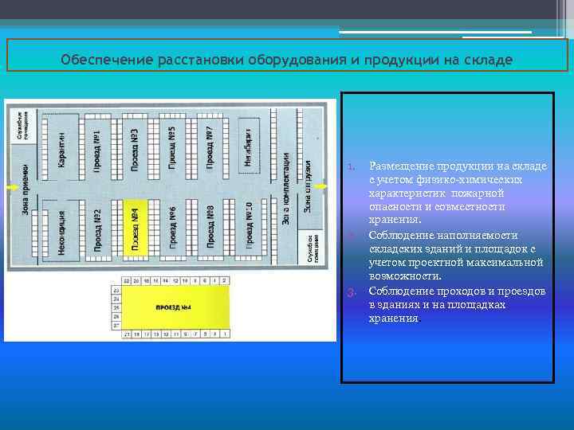Viewport: 574px width, 430px height.
Task: Click the Проезд №3 aisle label
Action: (x=135, y=150)
